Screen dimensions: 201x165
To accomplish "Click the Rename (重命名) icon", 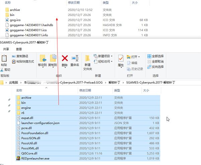I will pos(75,60).
